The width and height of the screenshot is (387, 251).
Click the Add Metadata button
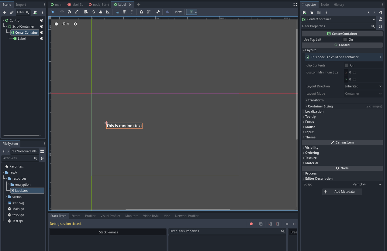342,192
